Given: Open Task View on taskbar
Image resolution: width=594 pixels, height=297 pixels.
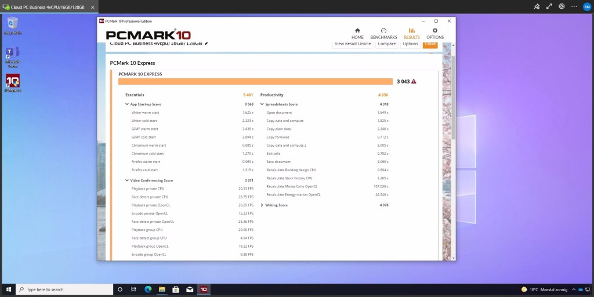Looking at the screenshot, I should tap(133, 289).
